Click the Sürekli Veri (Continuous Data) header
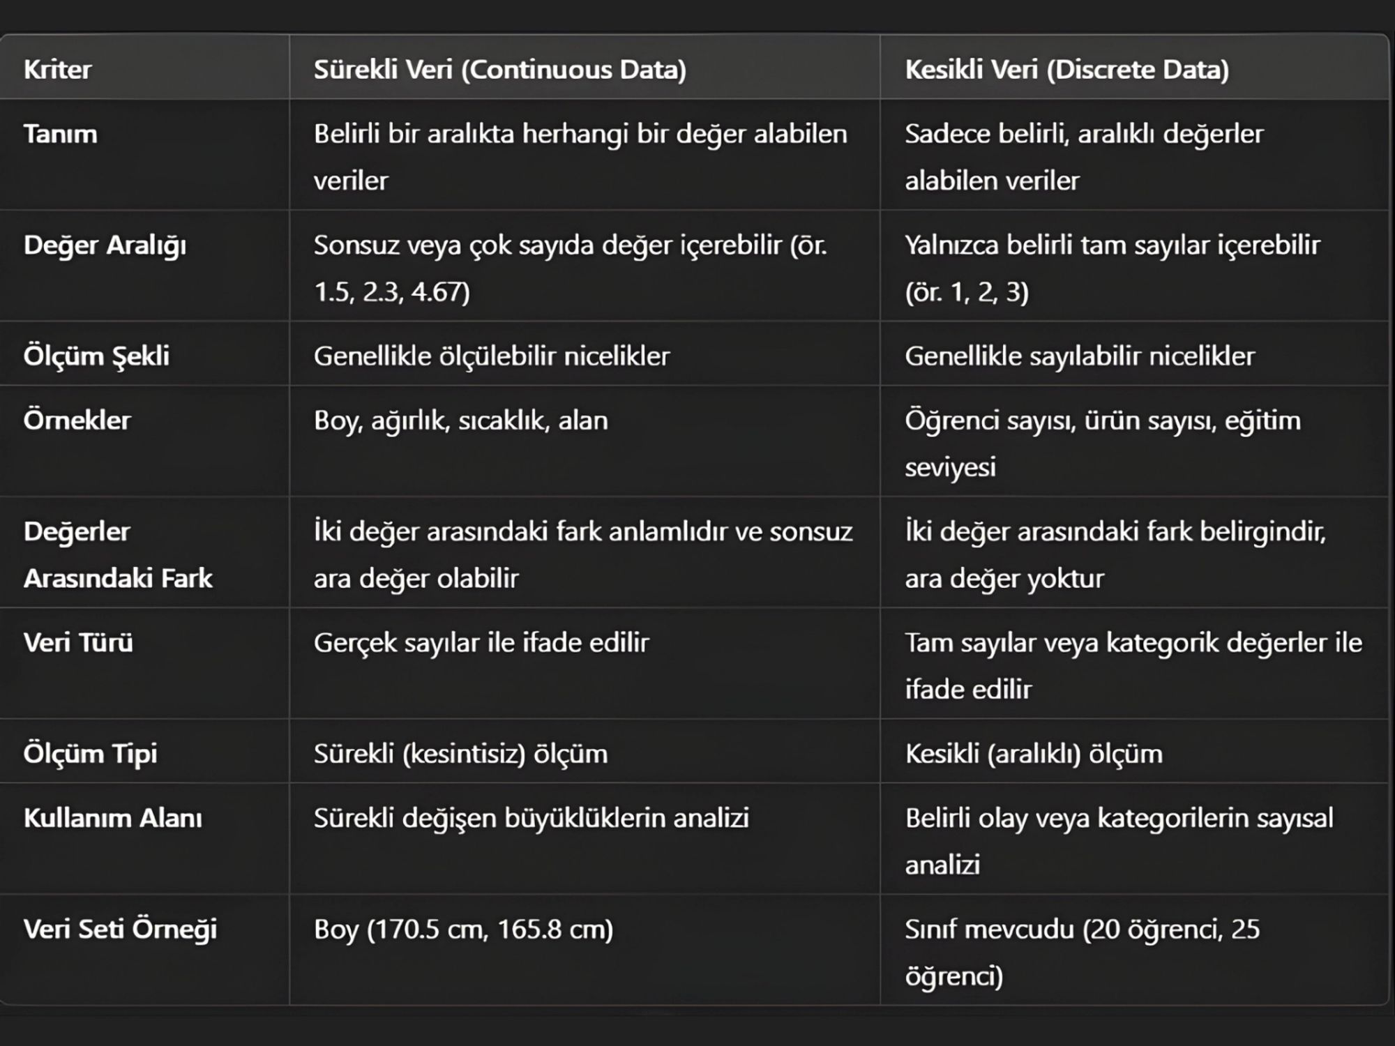 coord(499,70)
